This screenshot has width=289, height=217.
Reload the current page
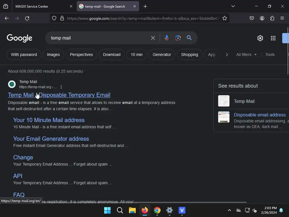coord(27,18)
